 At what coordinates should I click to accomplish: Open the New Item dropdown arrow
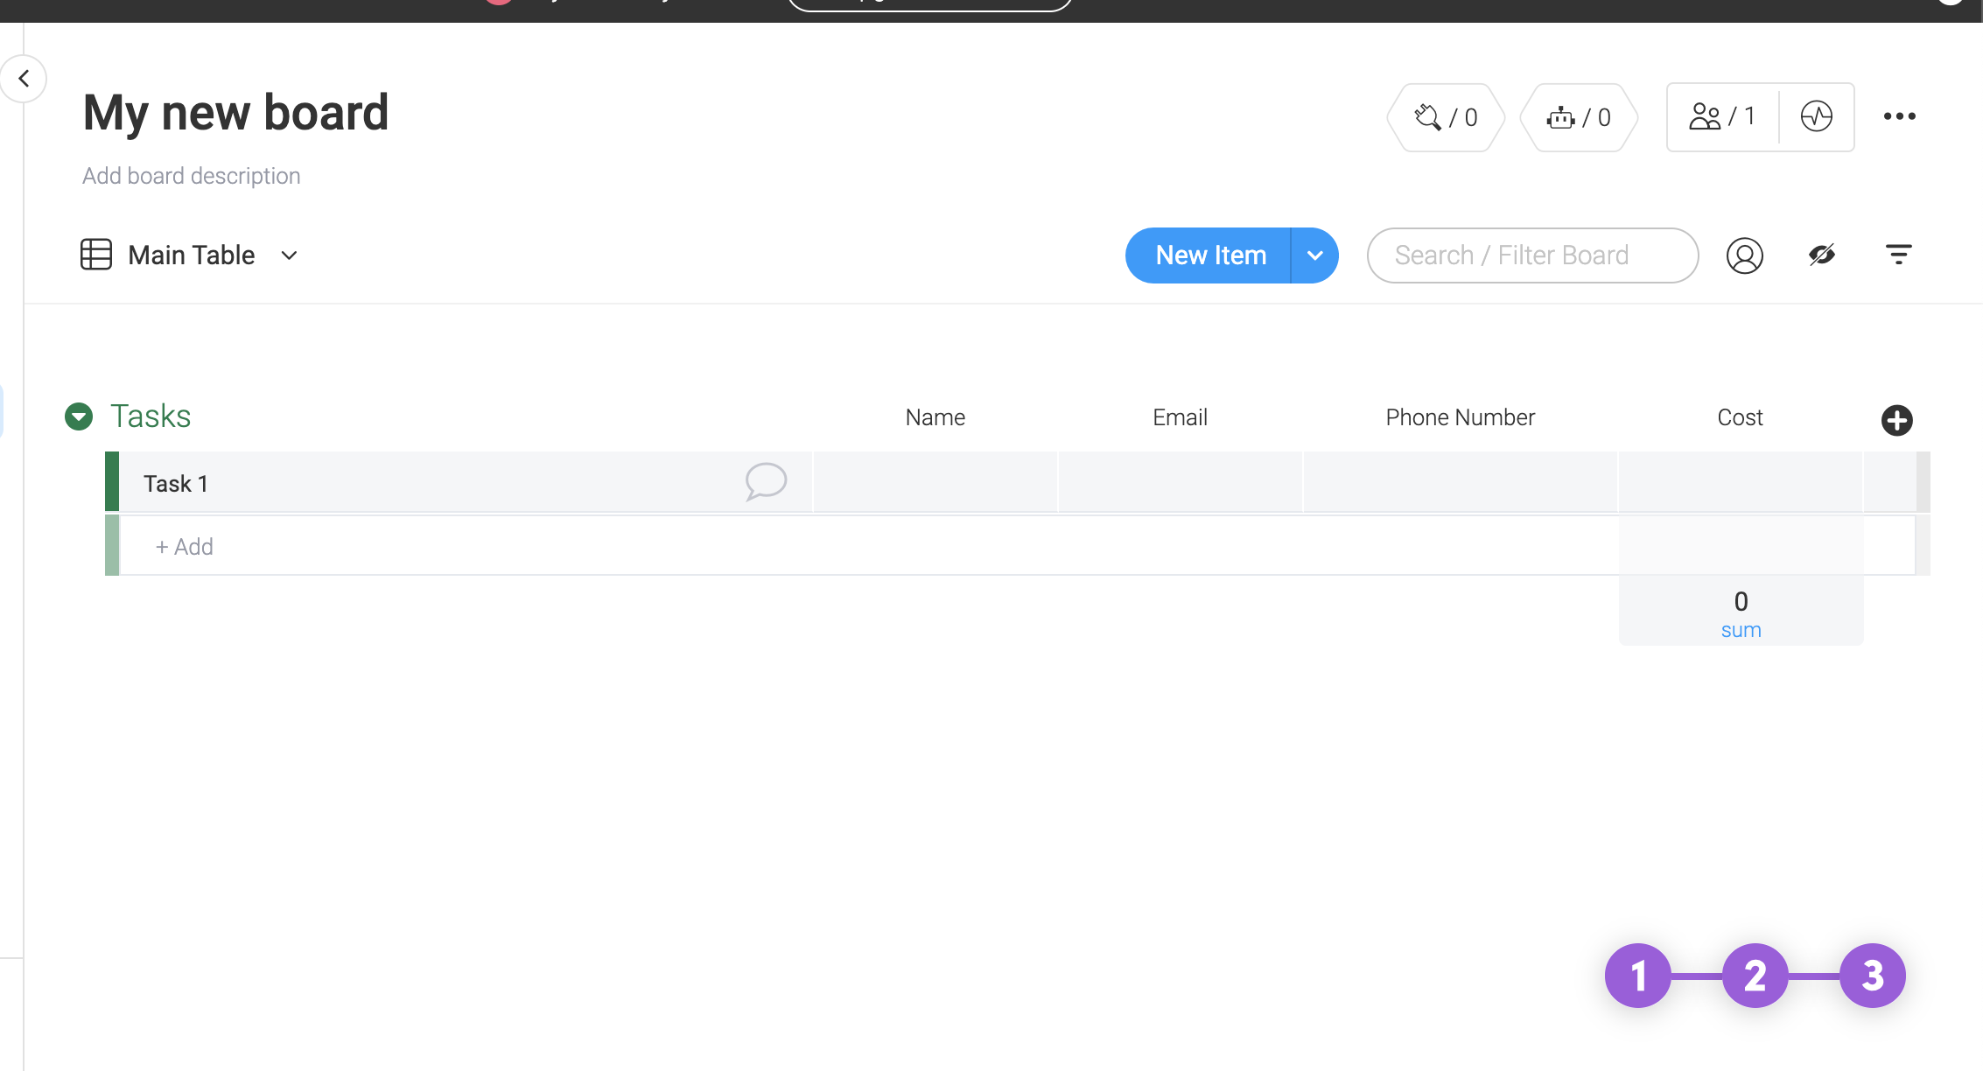(x=1314, y=255)
